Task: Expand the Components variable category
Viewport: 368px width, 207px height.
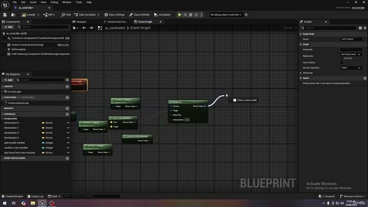Action: point(2,119)
